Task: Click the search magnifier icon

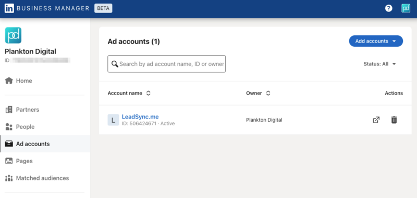Action: (115, 64)
